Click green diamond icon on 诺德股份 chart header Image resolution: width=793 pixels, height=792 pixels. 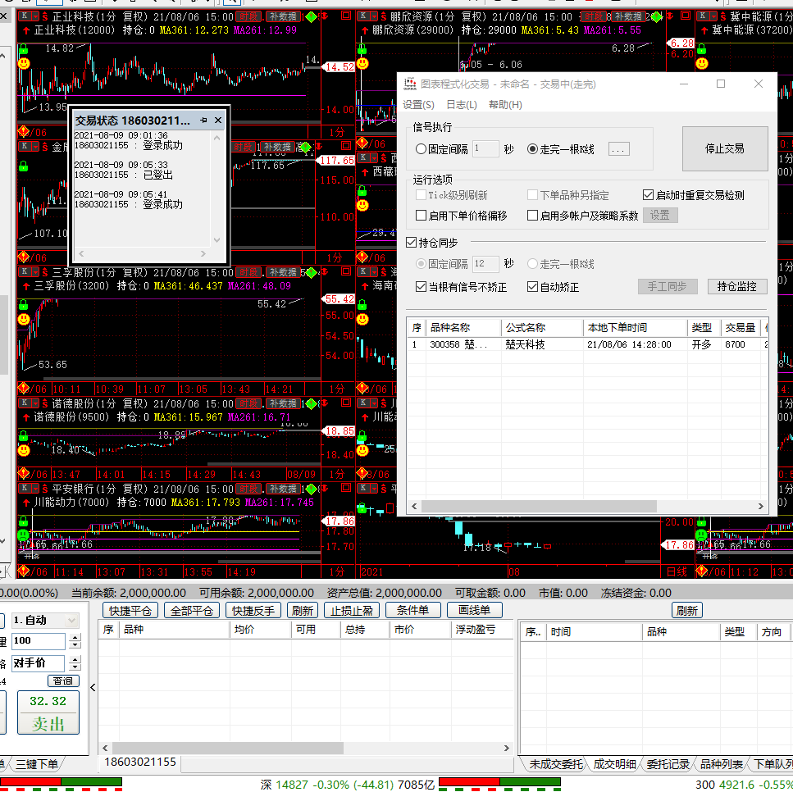tap(311, 403)
